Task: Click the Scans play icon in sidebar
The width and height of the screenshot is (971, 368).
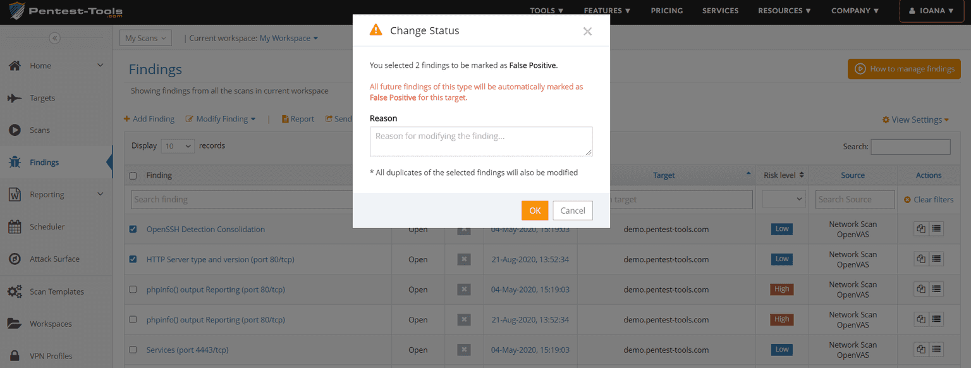Action: coord(15,130)
